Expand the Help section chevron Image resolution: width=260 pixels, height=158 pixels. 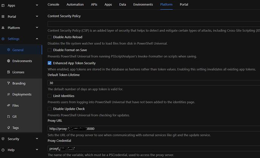(37, 150)
